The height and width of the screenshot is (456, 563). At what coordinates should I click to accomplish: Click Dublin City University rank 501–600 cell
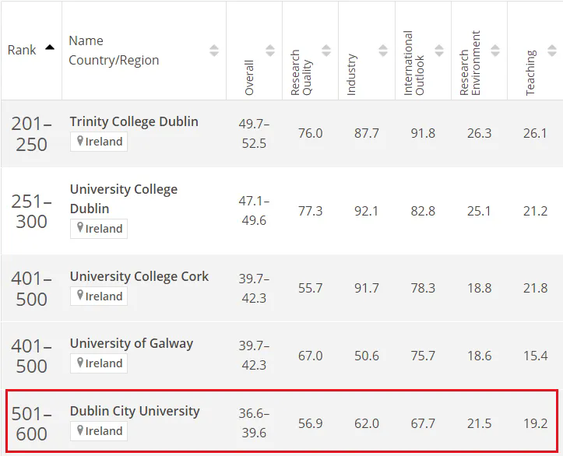(31, 423)
